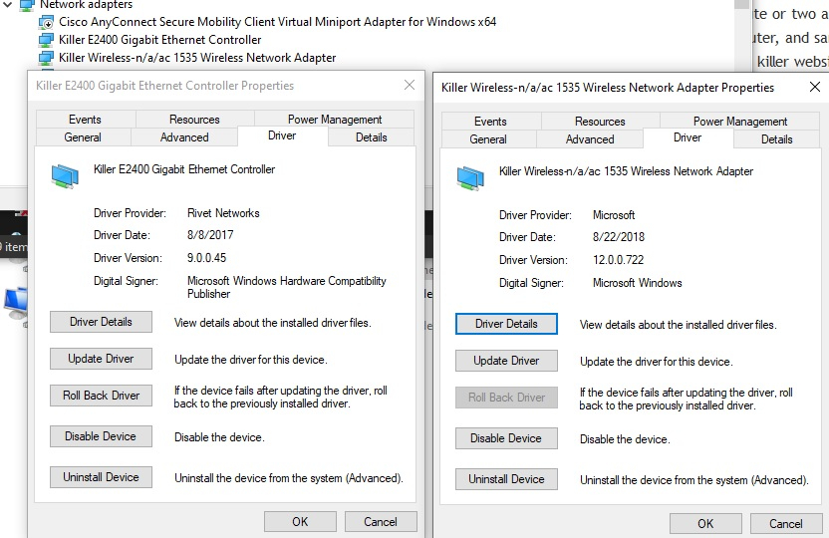Switch to General tab in Wireless adapter properties

click(x=488, y=139)
